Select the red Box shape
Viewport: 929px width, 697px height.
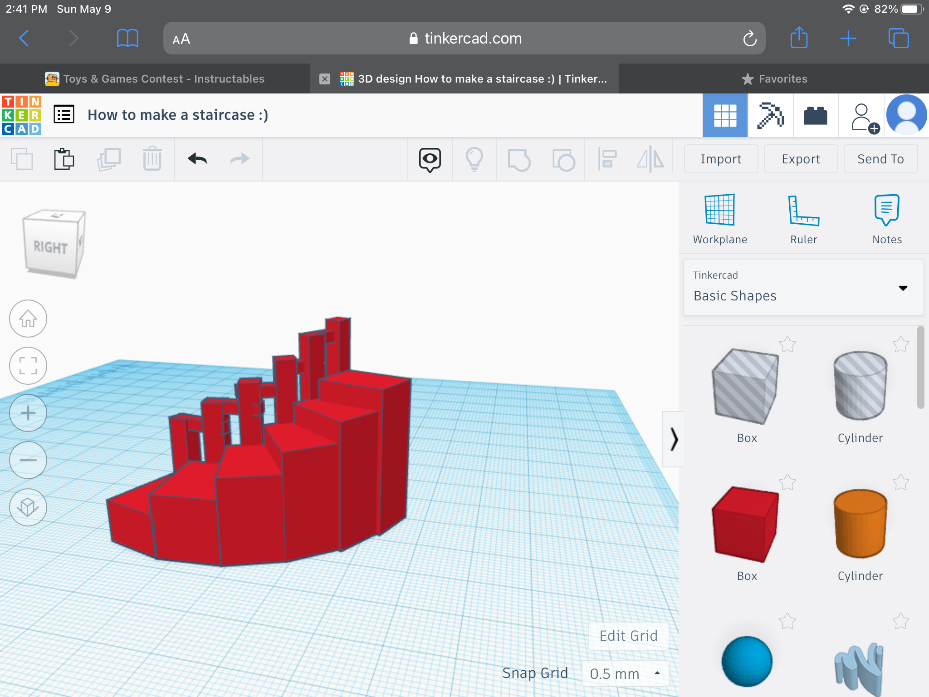click(x=746, y=525)
